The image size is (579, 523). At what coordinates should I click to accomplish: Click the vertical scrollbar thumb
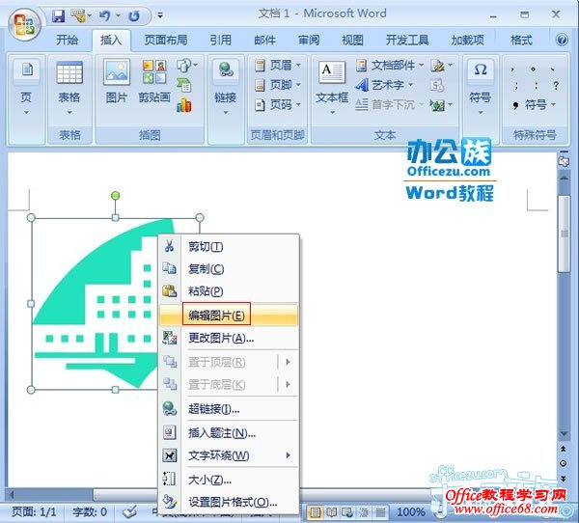click(x=564, y=234)
